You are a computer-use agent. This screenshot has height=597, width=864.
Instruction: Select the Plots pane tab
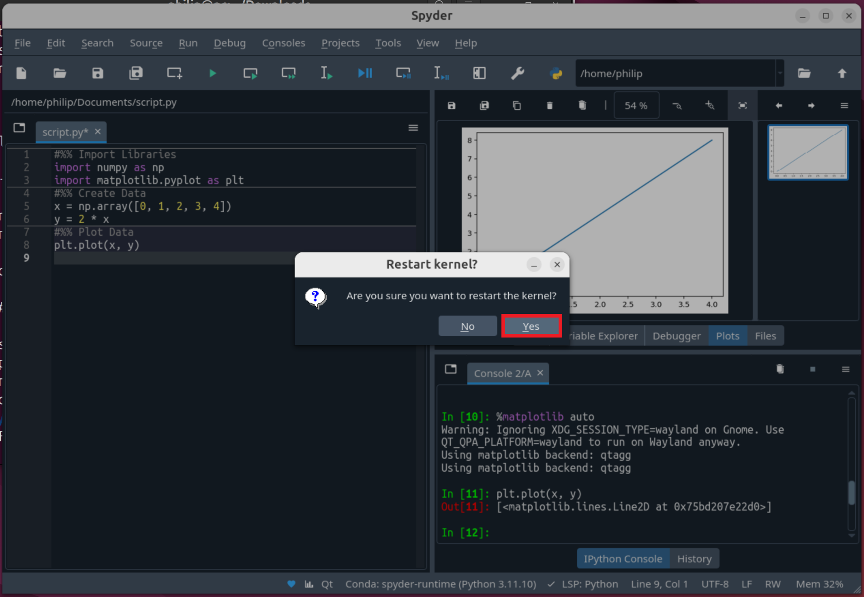(x=727, y=336)
